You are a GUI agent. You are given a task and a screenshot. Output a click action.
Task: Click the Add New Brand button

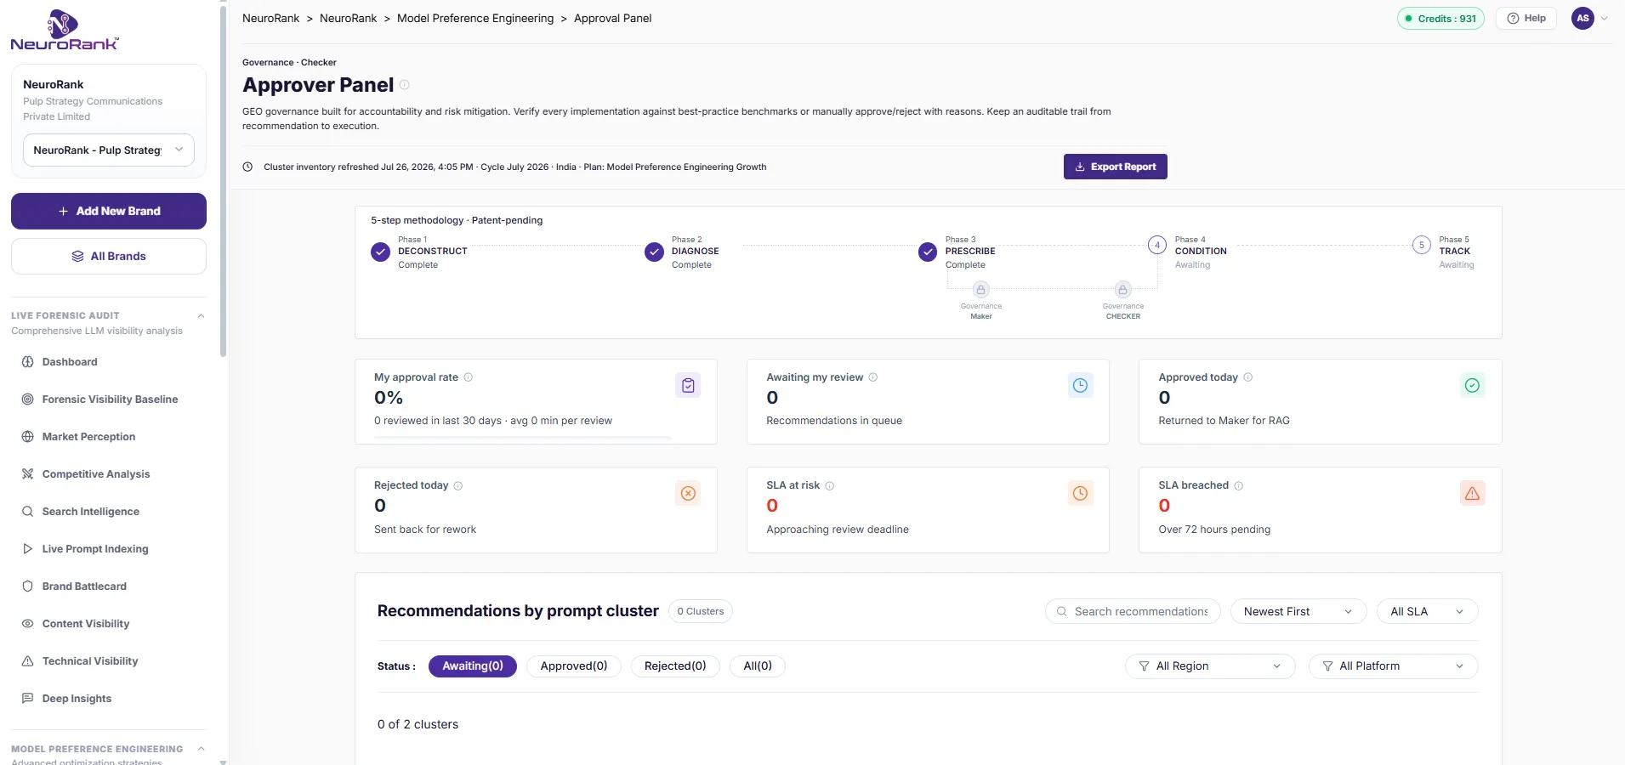(x=109, y=211)
